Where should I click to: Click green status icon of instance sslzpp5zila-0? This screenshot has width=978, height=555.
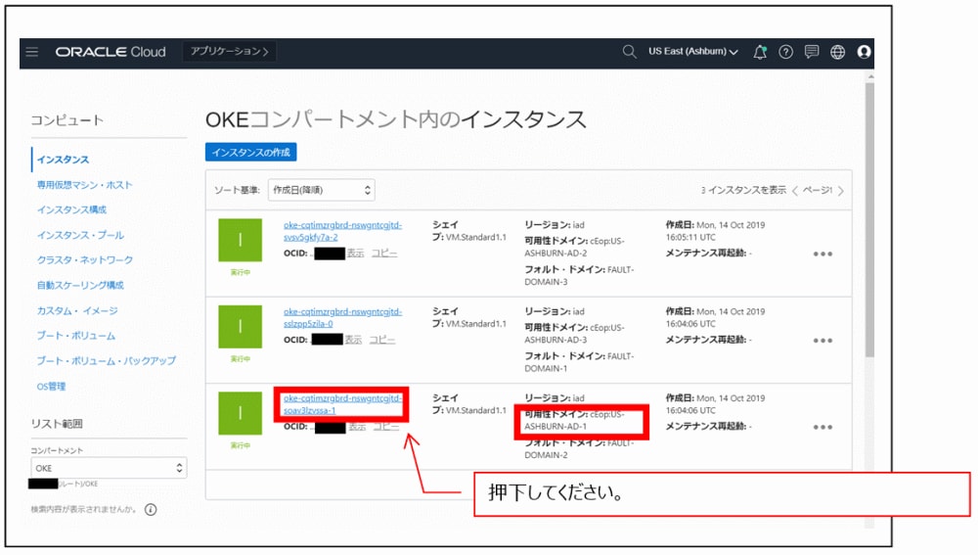(241, 327)
